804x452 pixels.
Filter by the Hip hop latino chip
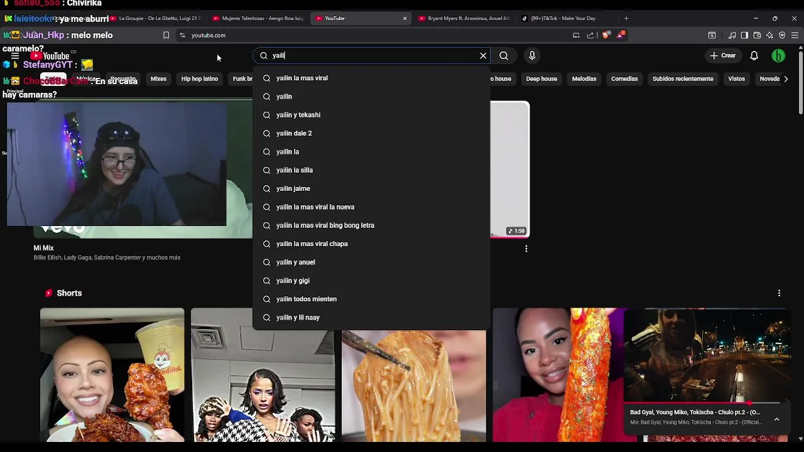[x=200, y=79]
